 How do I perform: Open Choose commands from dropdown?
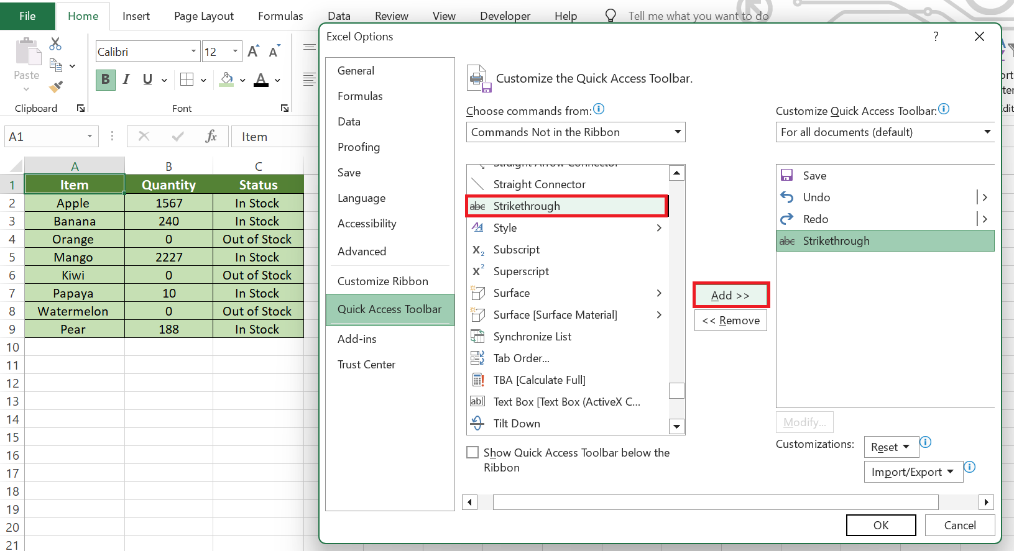click(576, 132)
